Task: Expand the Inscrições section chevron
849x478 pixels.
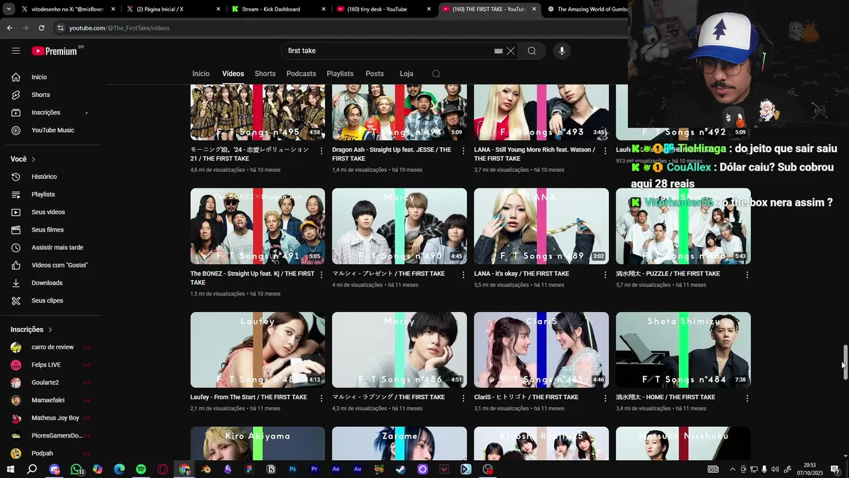Action: click(50, 330)
